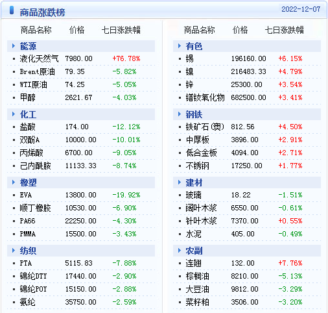The image size is (328, 313).
Task: Open the 盐酸 commodity
Action: [27, 127]
